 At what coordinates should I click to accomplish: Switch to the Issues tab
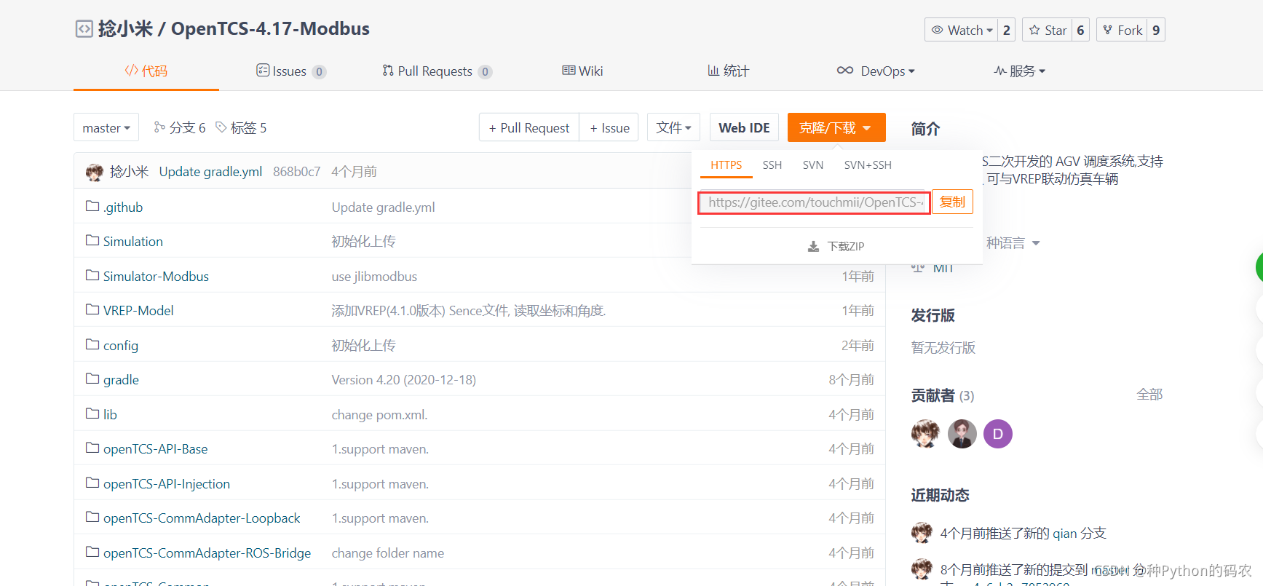(x=291, y=71)
